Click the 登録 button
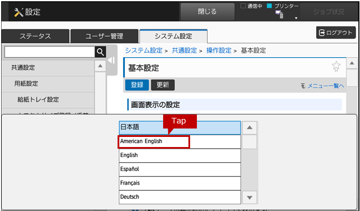This screenshot has height=211, width=360. click(137, 85)
